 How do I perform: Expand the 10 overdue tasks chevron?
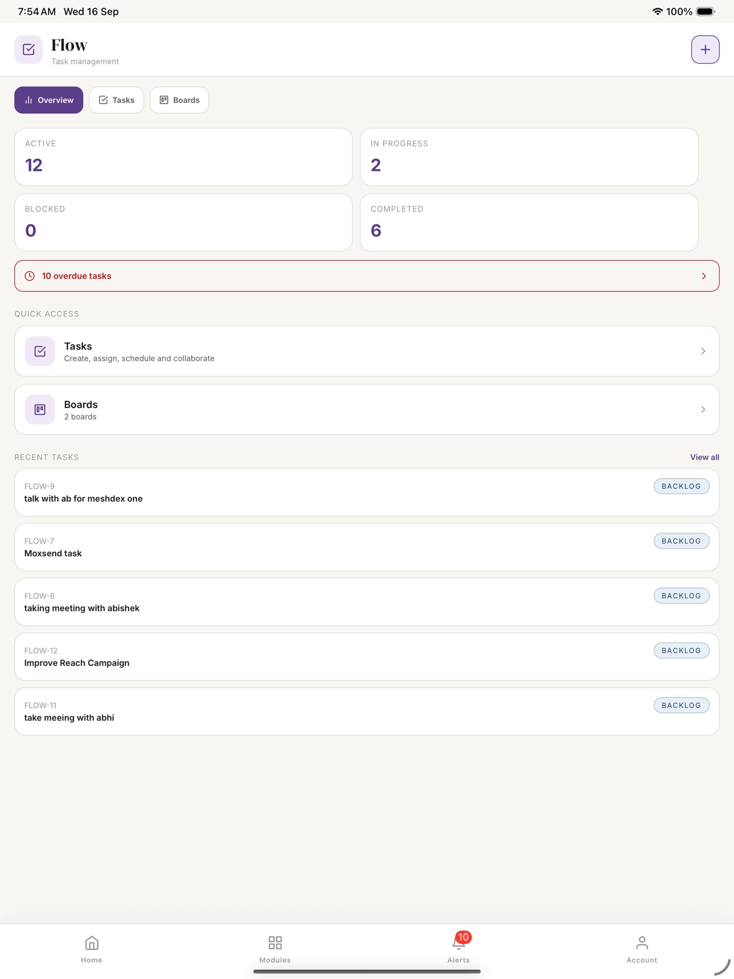click(x=704, y=276)
